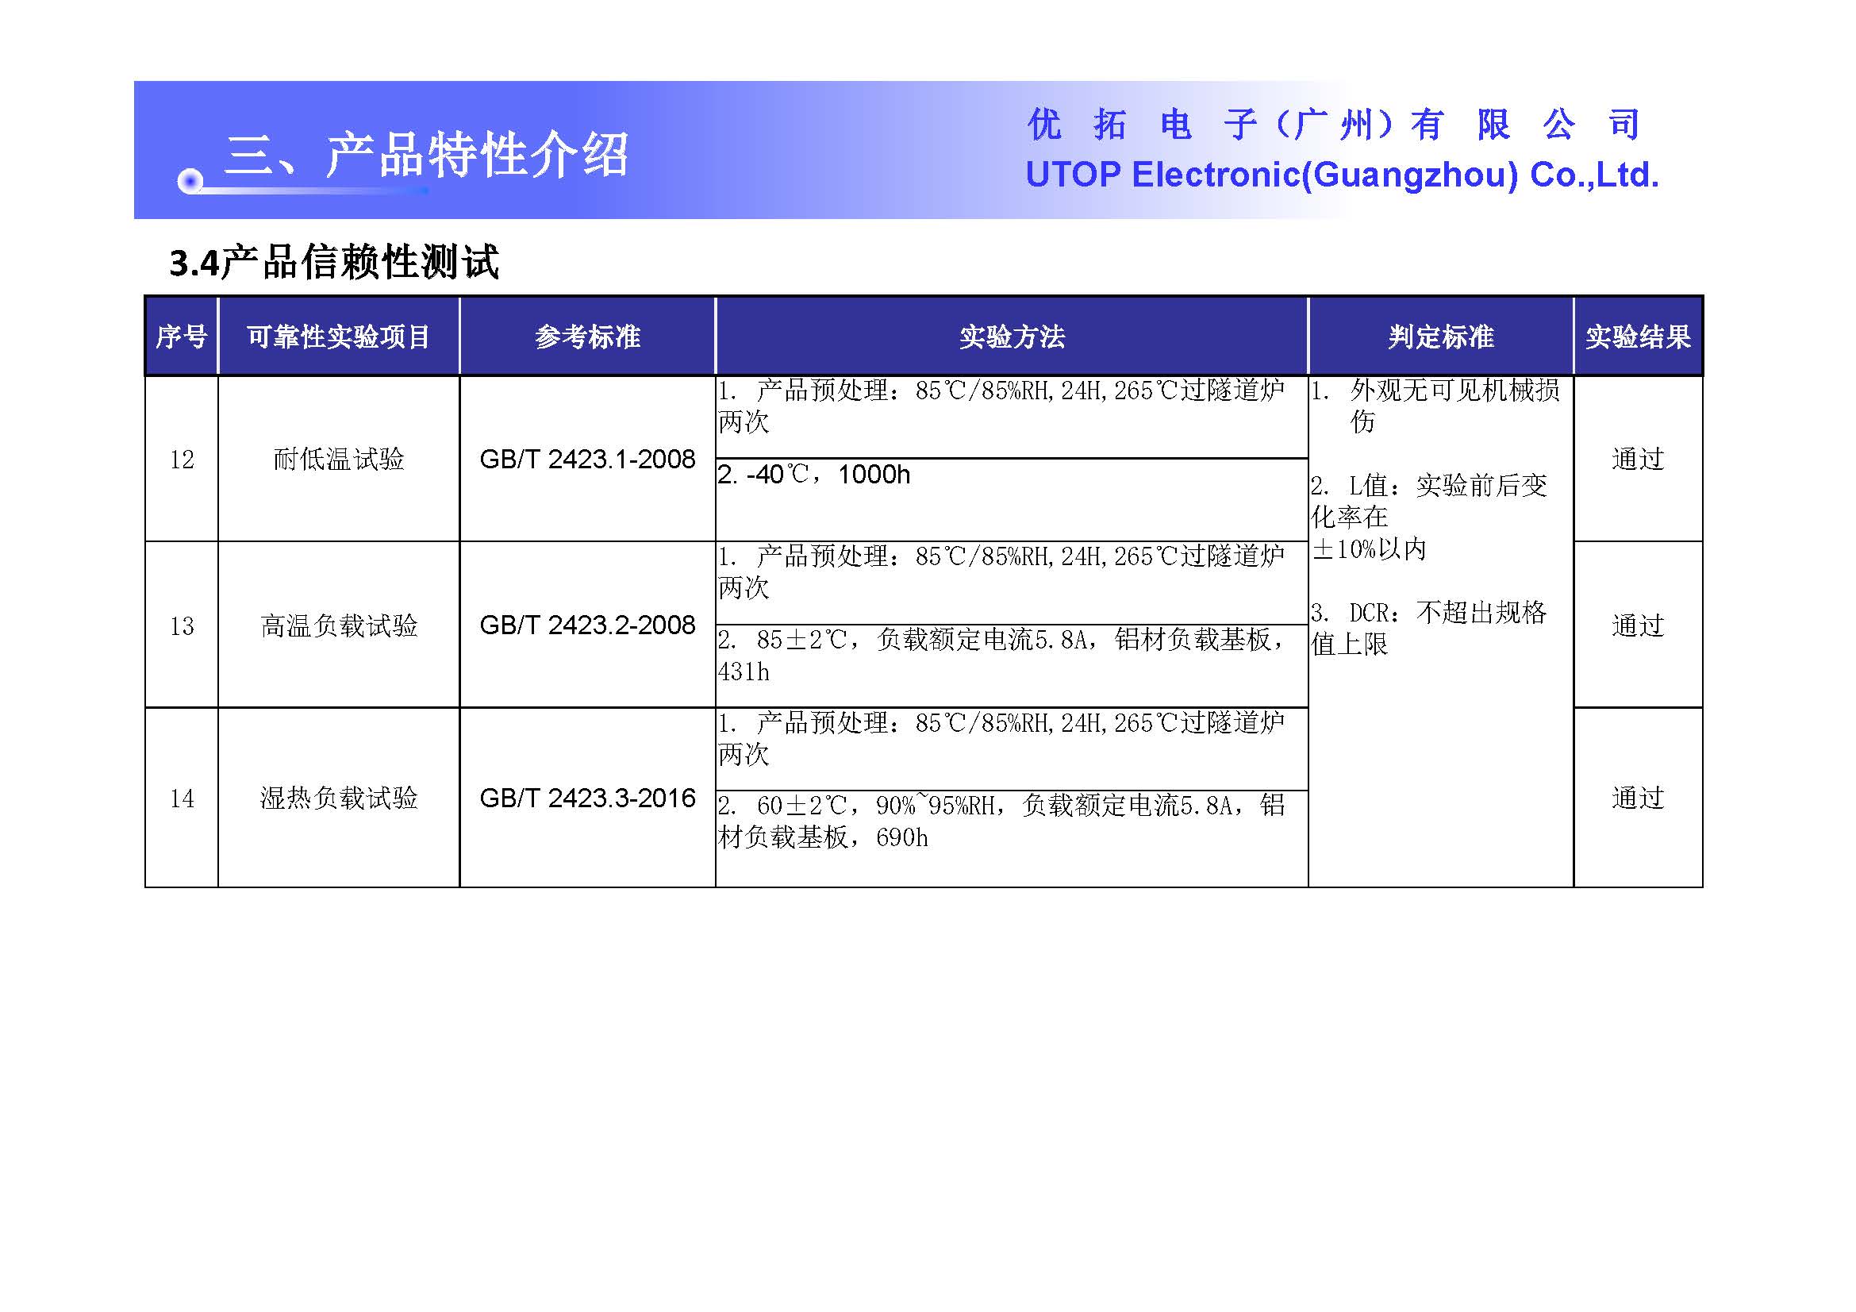Click UTOP Electronic(Guangzhou) Co.,Ltd. text
This screenshot has width=1856, height=1312.
tap(1341, 175)
